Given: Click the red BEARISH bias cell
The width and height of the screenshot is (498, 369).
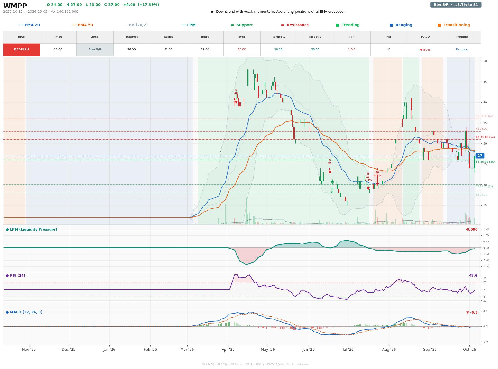Looking at the screenshot, I should 22,50.
